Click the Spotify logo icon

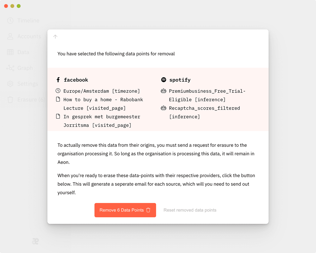click(x=164, y=80)
